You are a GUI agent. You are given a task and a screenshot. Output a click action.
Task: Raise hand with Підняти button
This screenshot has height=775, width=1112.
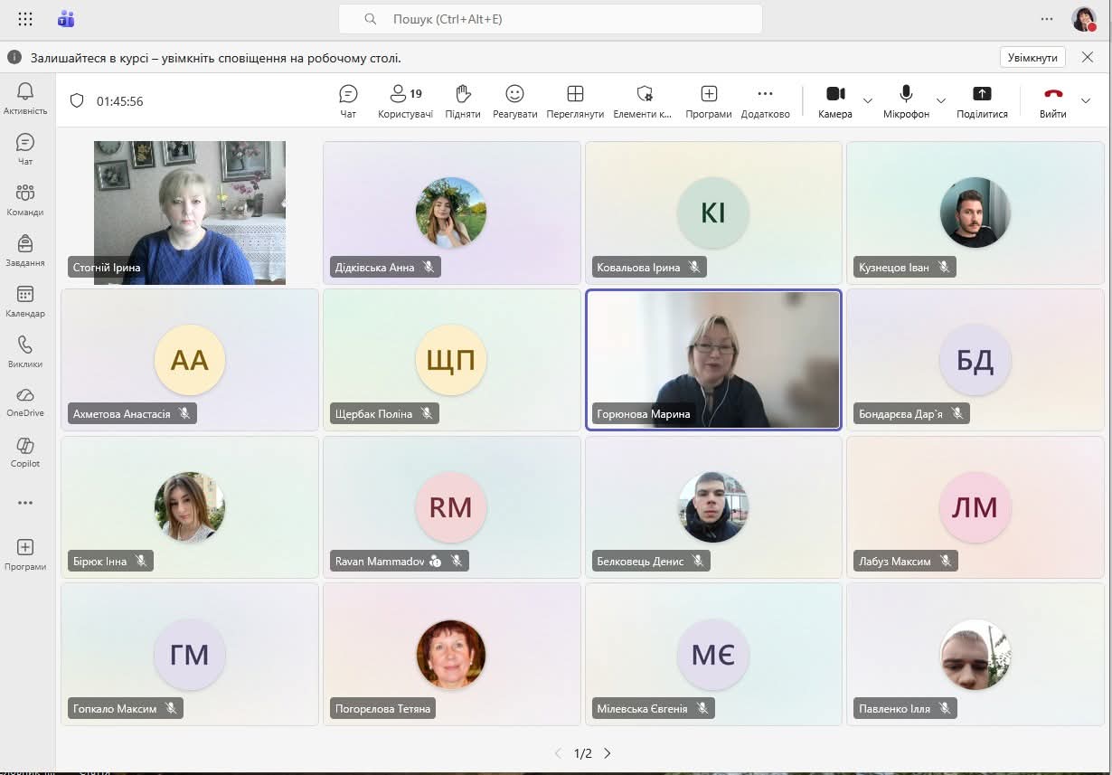pyautogui.click(x=463, y=100)
